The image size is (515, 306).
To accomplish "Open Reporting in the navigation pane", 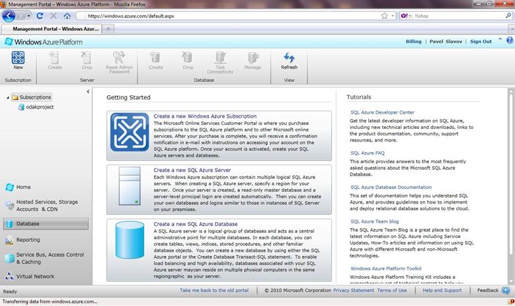I will pyautogui.click(x=22, y=240).
